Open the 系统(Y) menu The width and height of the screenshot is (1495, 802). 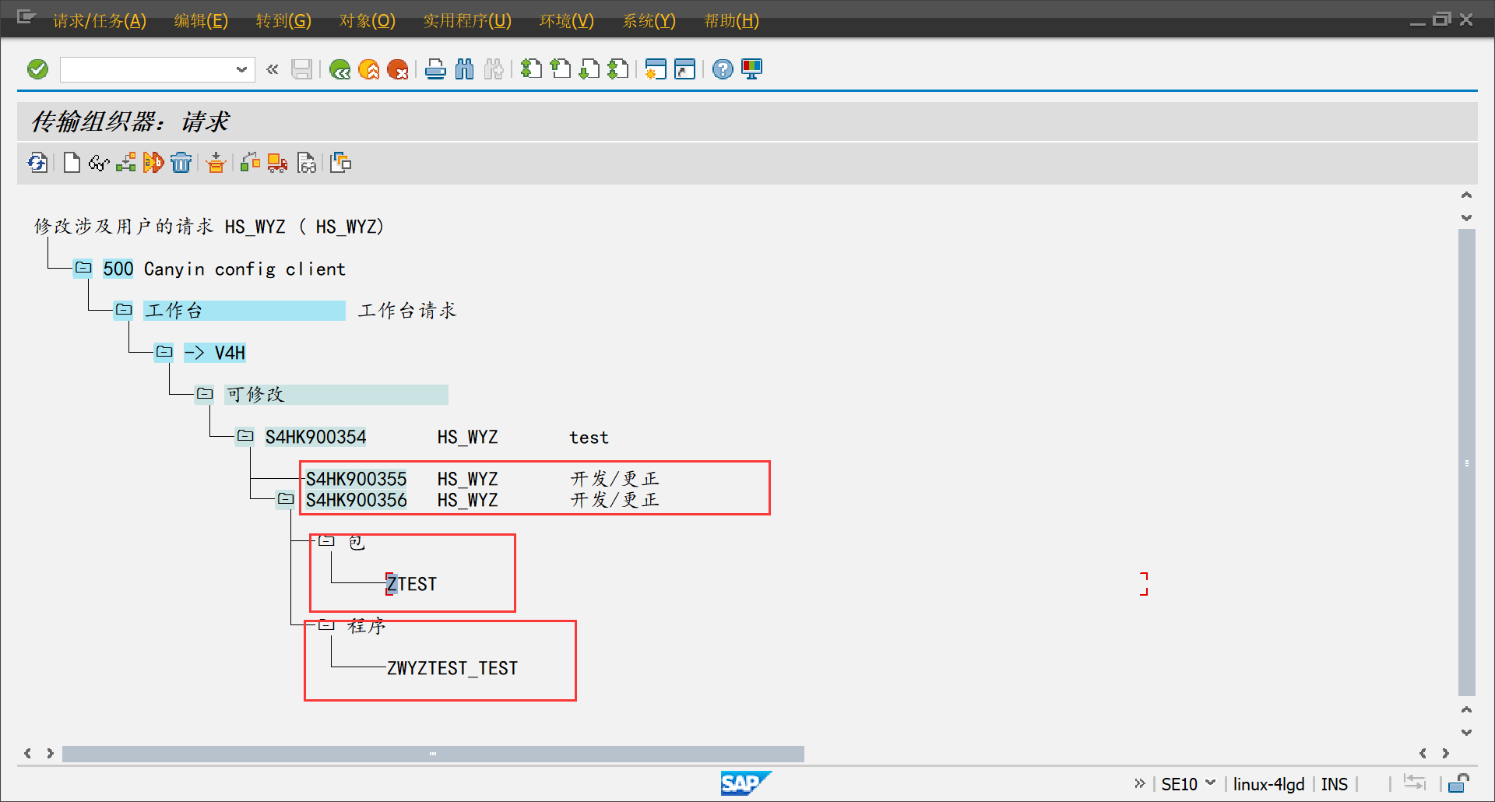point(649,21)
